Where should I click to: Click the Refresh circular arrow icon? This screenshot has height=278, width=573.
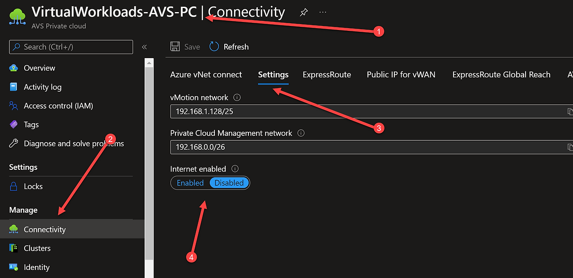pos(214,46)
